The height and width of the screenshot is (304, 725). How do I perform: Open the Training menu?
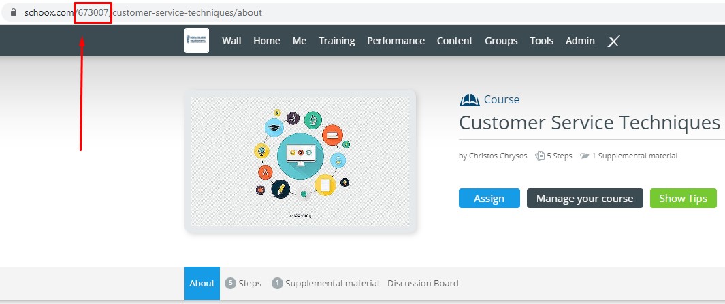[336, 41]
